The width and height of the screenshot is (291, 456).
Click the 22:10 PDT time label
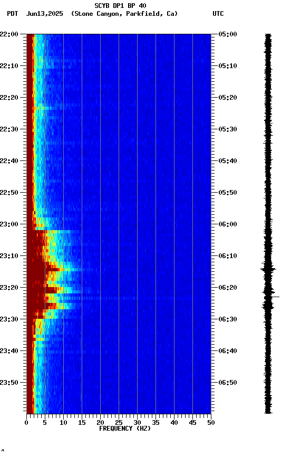pyautogui.click(x=9, y=66)
